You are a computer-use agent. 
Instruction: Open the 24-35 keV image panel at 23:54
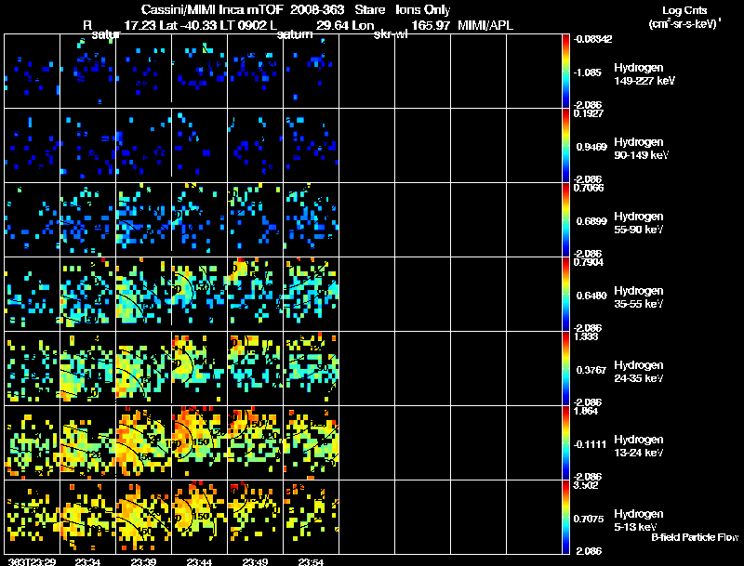(312, 368)
